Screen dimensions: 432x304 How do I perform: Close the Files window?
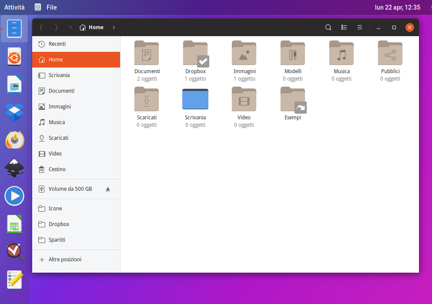click(410, 27)
